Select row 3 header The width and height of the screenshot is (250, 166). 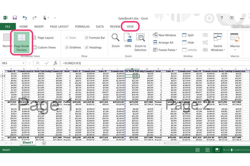pos(2,76)
